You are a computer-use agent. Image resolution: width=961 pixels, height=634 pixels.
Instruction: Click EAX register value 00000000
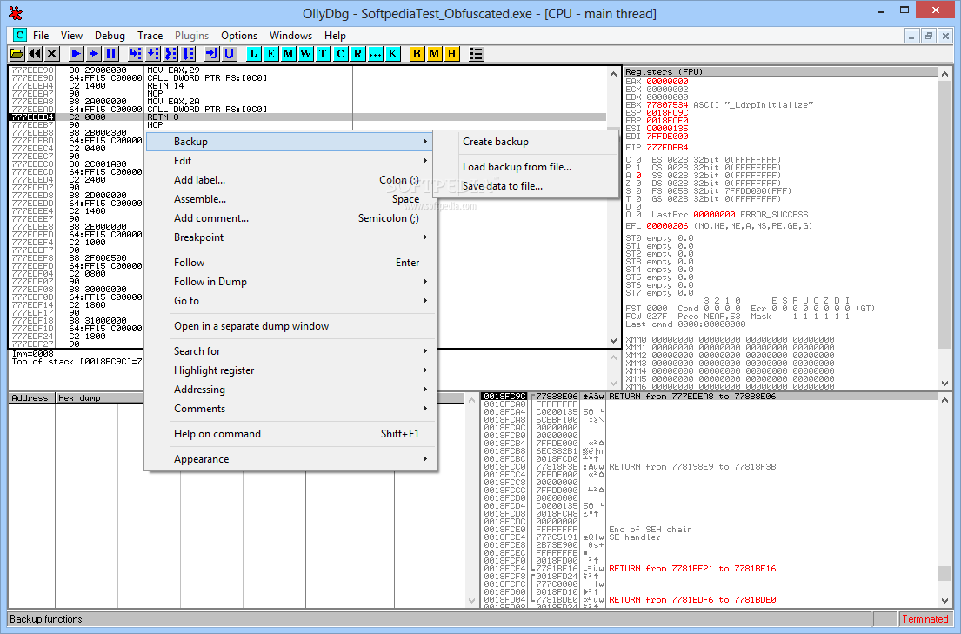tap(667, 82)
